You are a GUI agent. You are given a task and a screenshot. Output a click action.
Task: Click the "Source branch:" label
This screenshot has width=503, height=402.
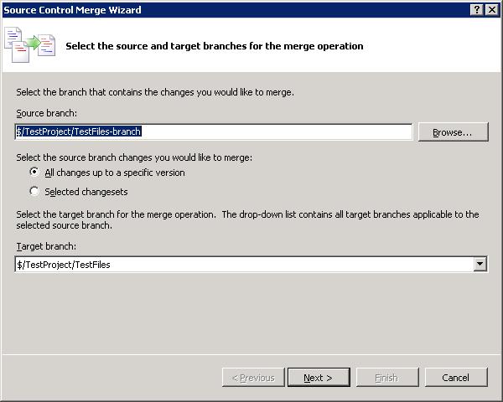click(47, 113)
